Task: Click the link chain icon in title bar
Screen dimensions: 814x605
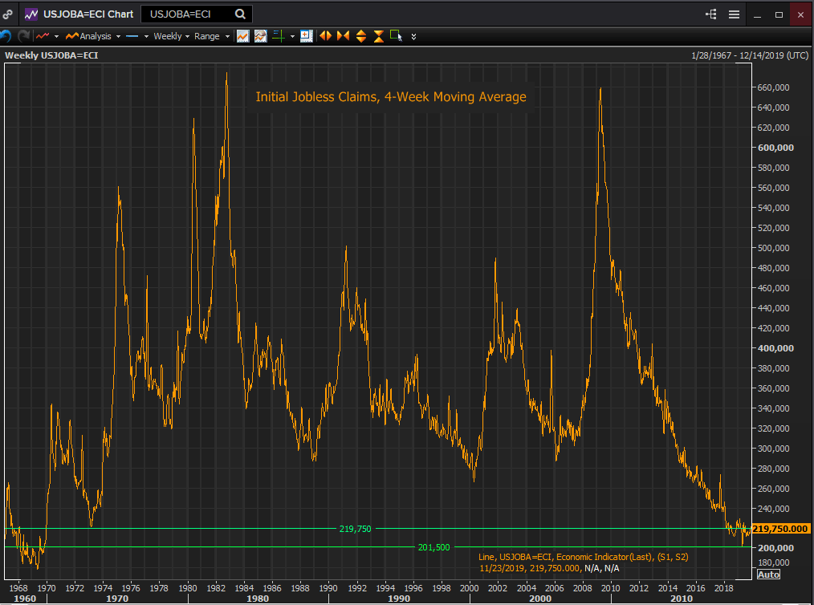Action: pyautogui.click(x=8, y=14)
